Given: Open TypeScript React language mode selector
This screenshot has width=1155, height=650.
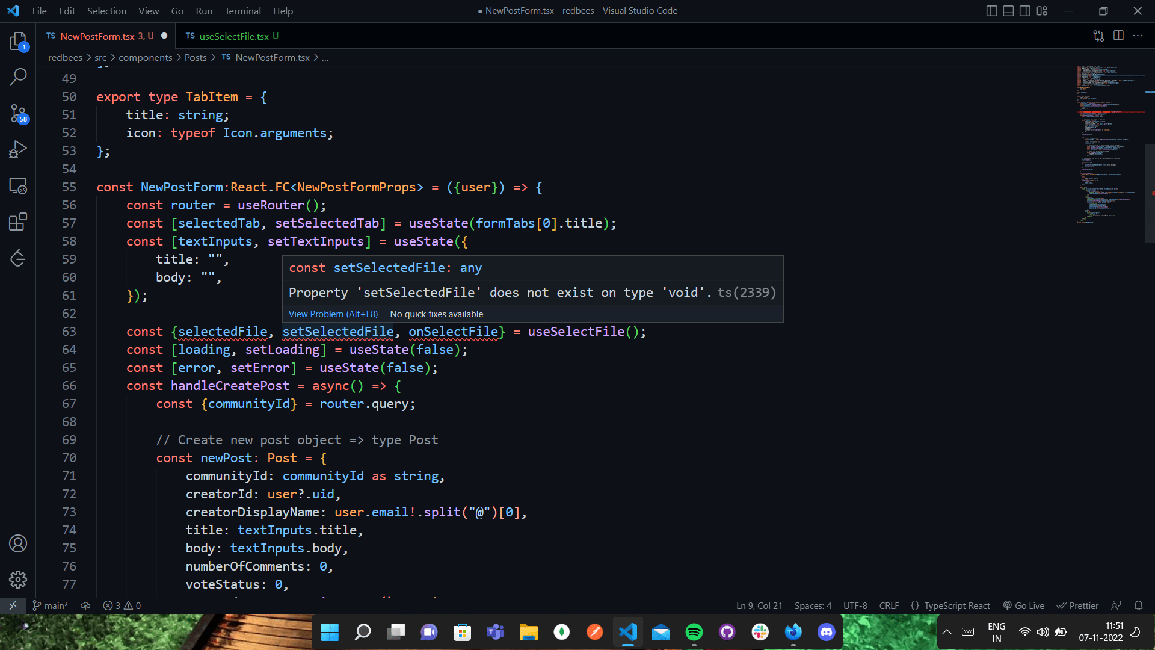Looking at the screenshot, I should click(956, 605).
